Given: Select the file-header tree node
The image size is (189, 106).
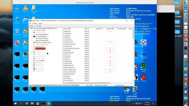Looking at the screenshot, I should point(42,39).
